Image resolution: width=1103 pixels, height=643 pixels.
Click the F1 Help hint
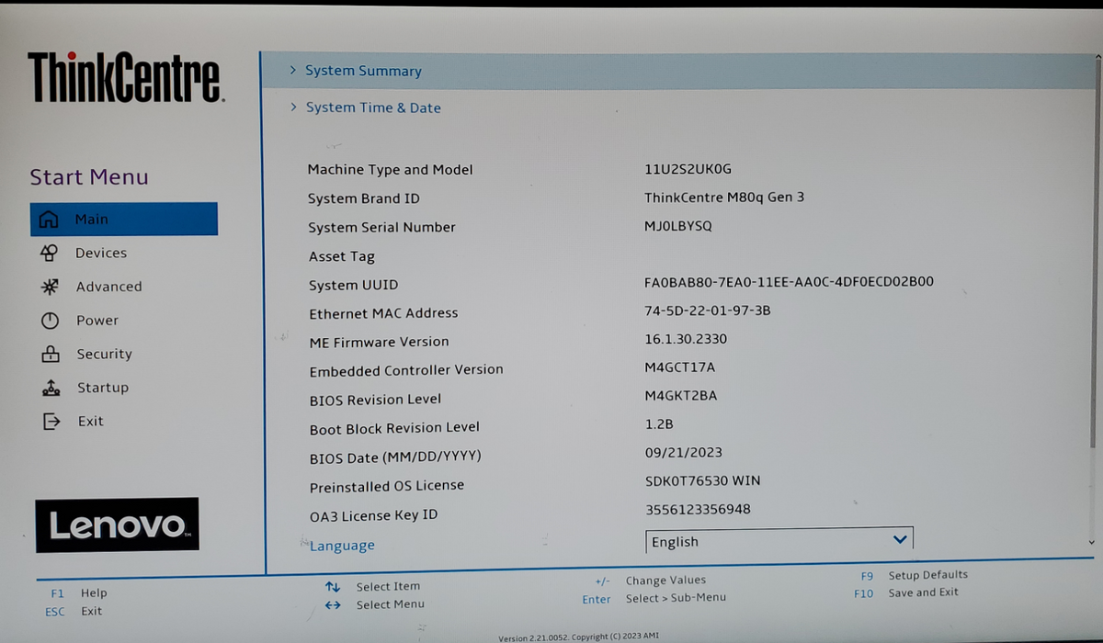[x=79, y=593]
